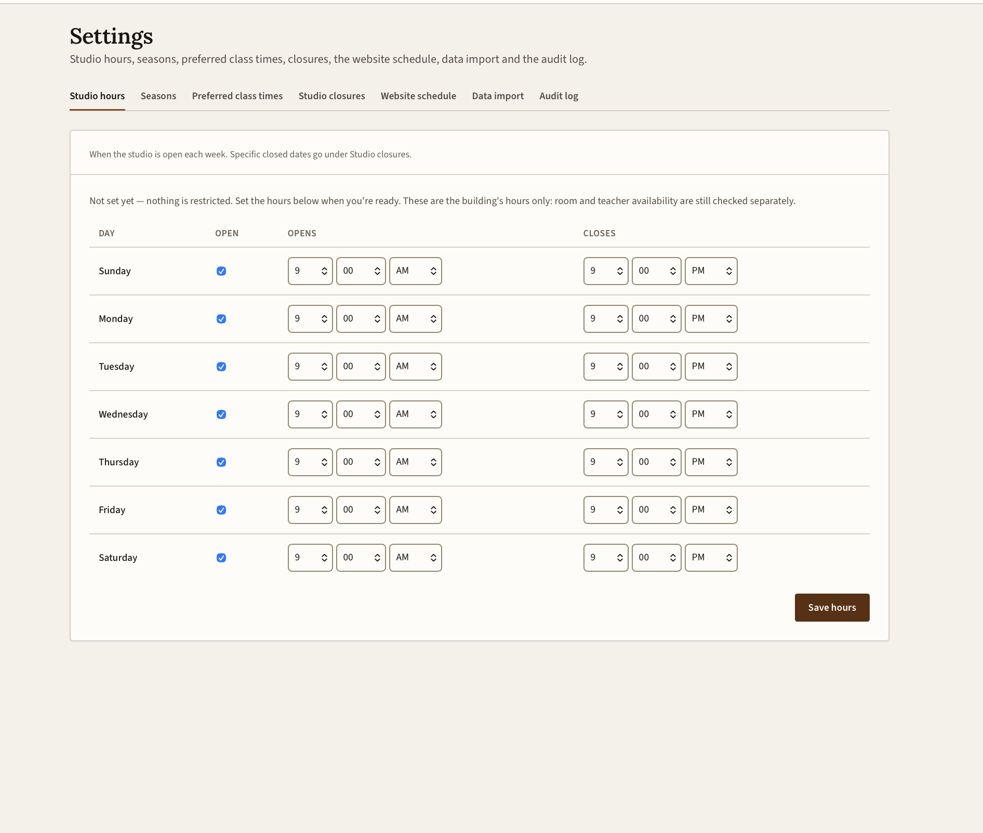Click the "Thursday" day label
The image size is (983, 833).
tap(119, 462)
